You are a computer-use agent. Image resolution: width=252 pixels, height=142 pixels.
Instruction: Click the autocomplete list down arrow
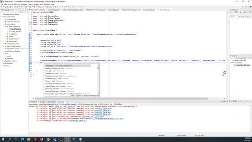click(98, 93)
